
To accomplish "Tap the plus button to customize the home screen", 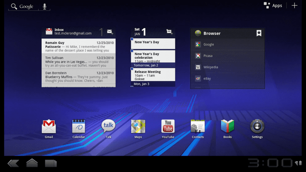I will click(294, 6).
